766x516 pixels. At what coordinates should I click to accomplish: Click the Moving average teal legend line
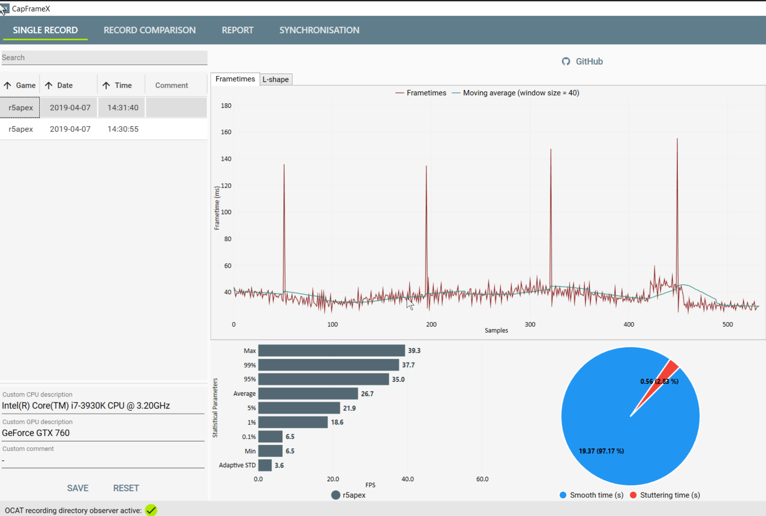pos(456,93)
